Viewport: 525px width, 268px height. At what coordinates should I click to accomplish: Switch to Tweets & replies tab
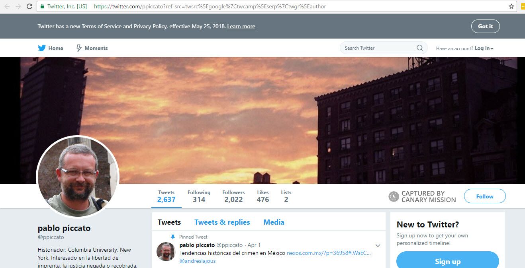click(x=222, y=222)
